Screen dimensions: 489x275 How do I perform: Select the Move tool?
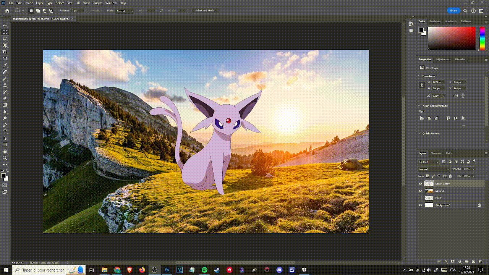point(5,26)
